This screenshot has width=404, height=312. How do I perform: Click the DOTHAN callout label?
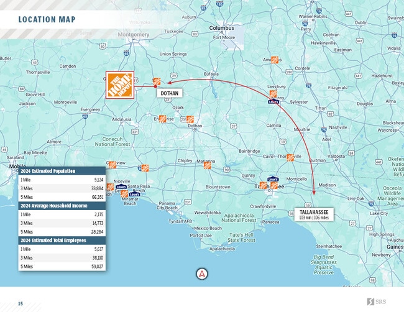click(170, 93)
